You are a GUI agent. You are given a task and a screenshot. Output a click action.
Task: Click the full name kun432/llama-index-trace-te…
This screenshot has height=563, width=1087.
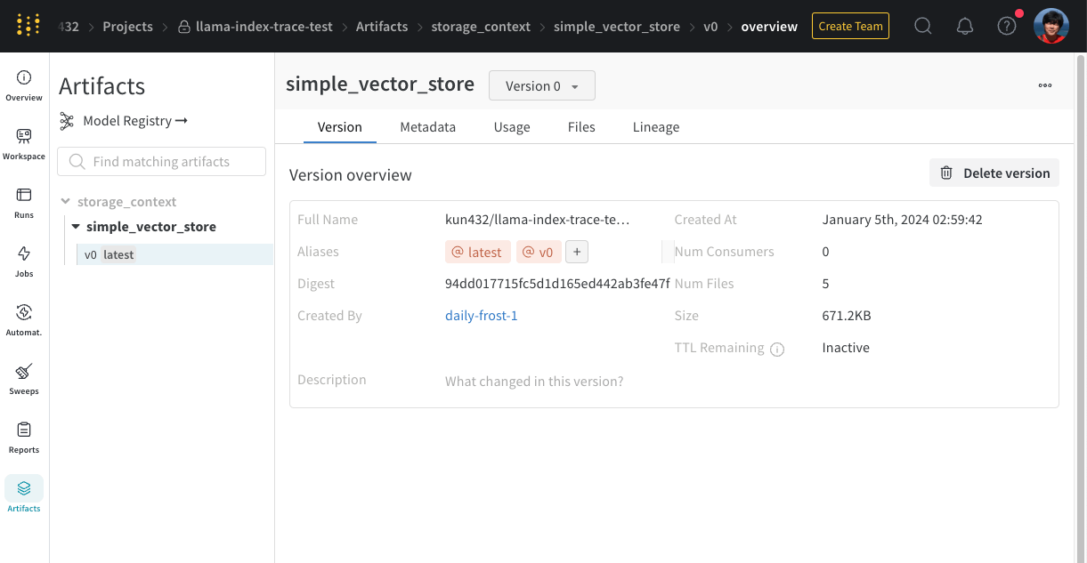[x=538, y=220]
